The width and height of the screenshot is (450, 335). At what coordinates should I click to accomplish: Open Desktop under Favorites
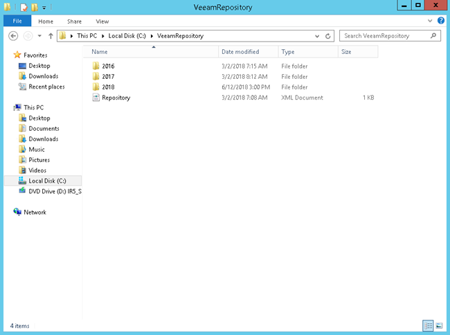point(39,66)
